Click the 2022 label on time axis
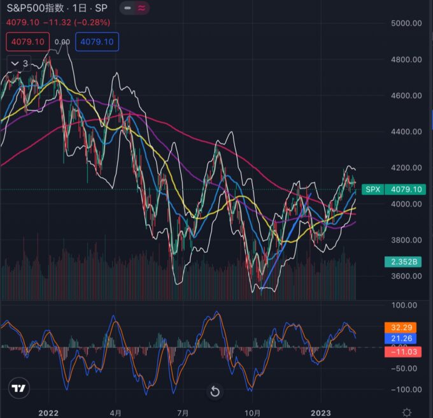This screenshot has height=418, width=433. pyautogui.click(x=48, y=412)
